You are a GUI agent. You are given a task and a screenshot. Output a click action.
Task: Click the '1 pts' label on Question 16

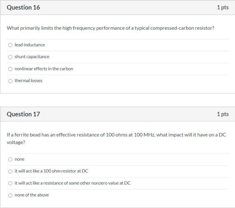223,7
